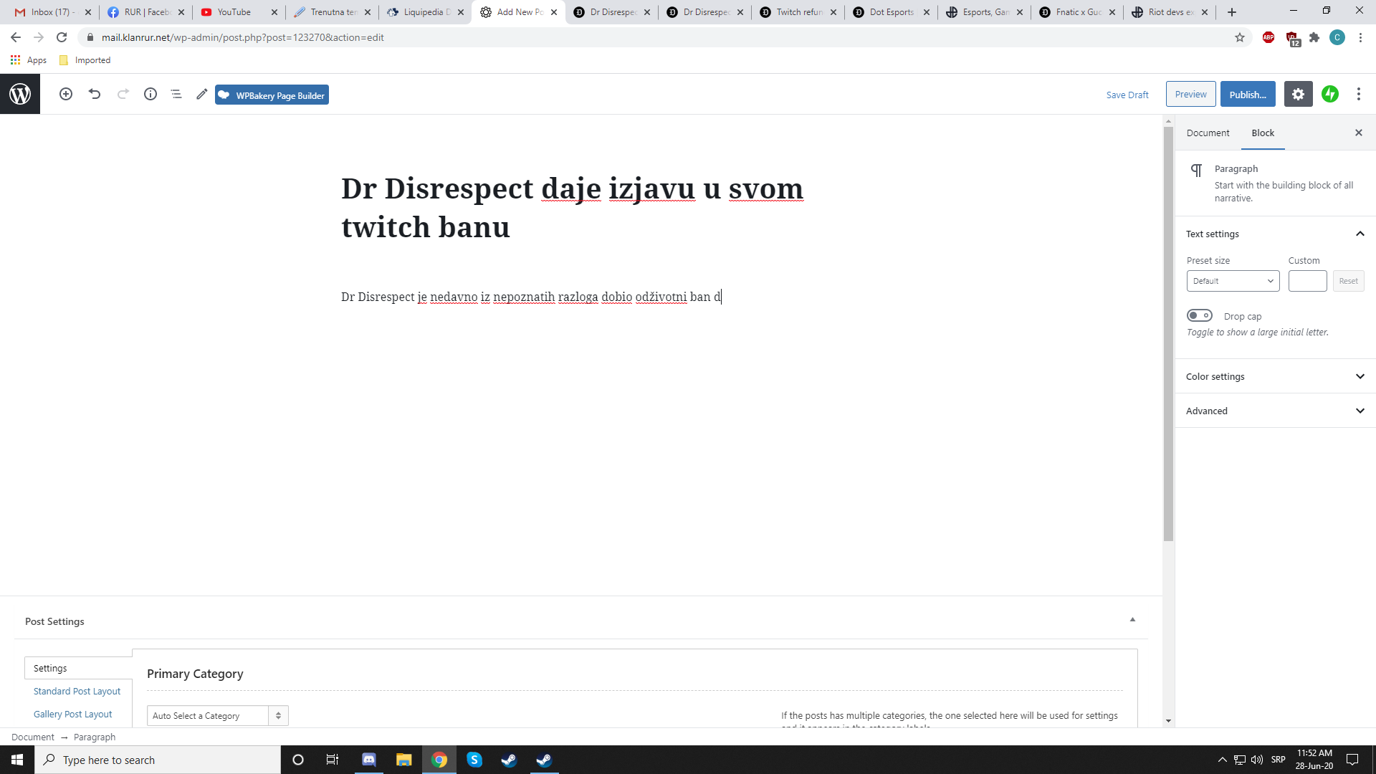This screenshot has height=774, width=1376.
Task: Switch to the Document tab
Action: point(1208,133)
